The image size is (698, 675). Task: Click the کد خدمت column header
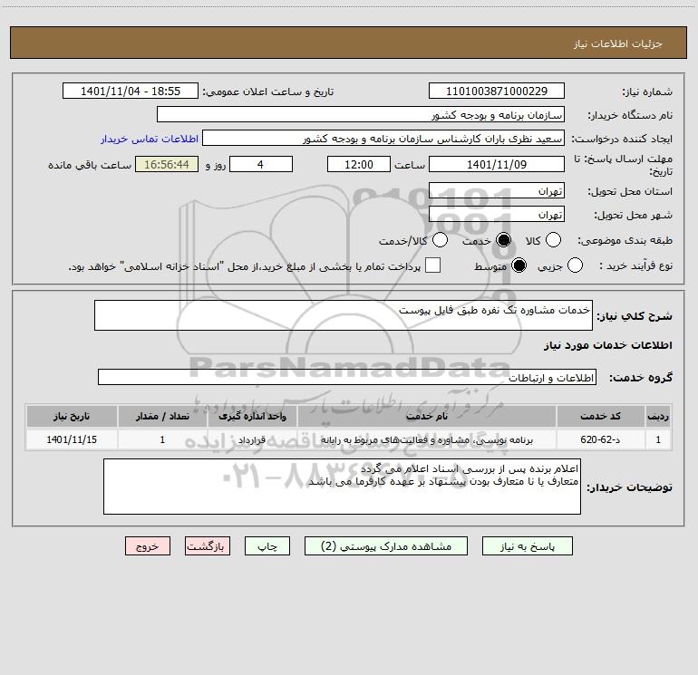click(600, 416)
